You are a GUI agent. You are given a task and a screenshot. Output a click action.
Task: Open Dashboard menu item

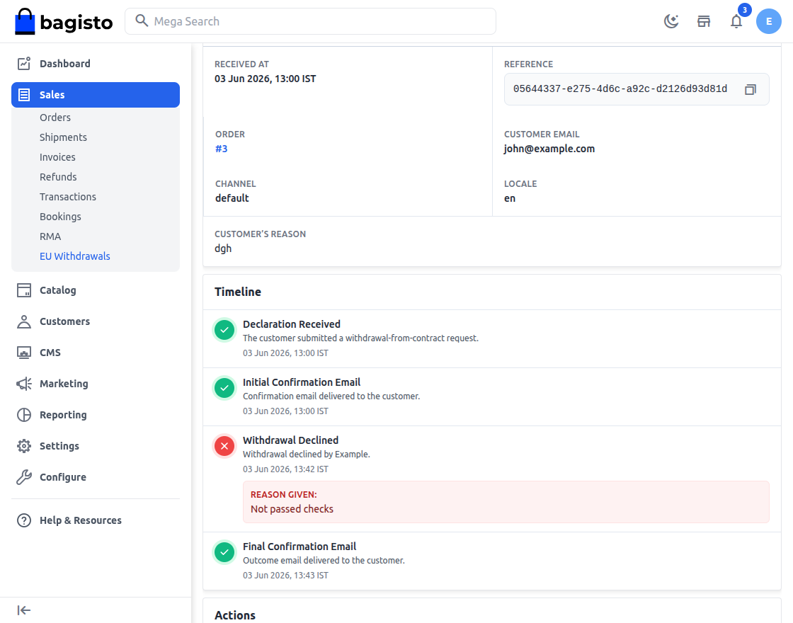point(64,64)
